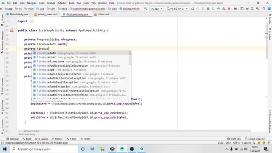Open the TODO tool window
Image resolution: width=272 pixels, height=153 pixels.
85,139
